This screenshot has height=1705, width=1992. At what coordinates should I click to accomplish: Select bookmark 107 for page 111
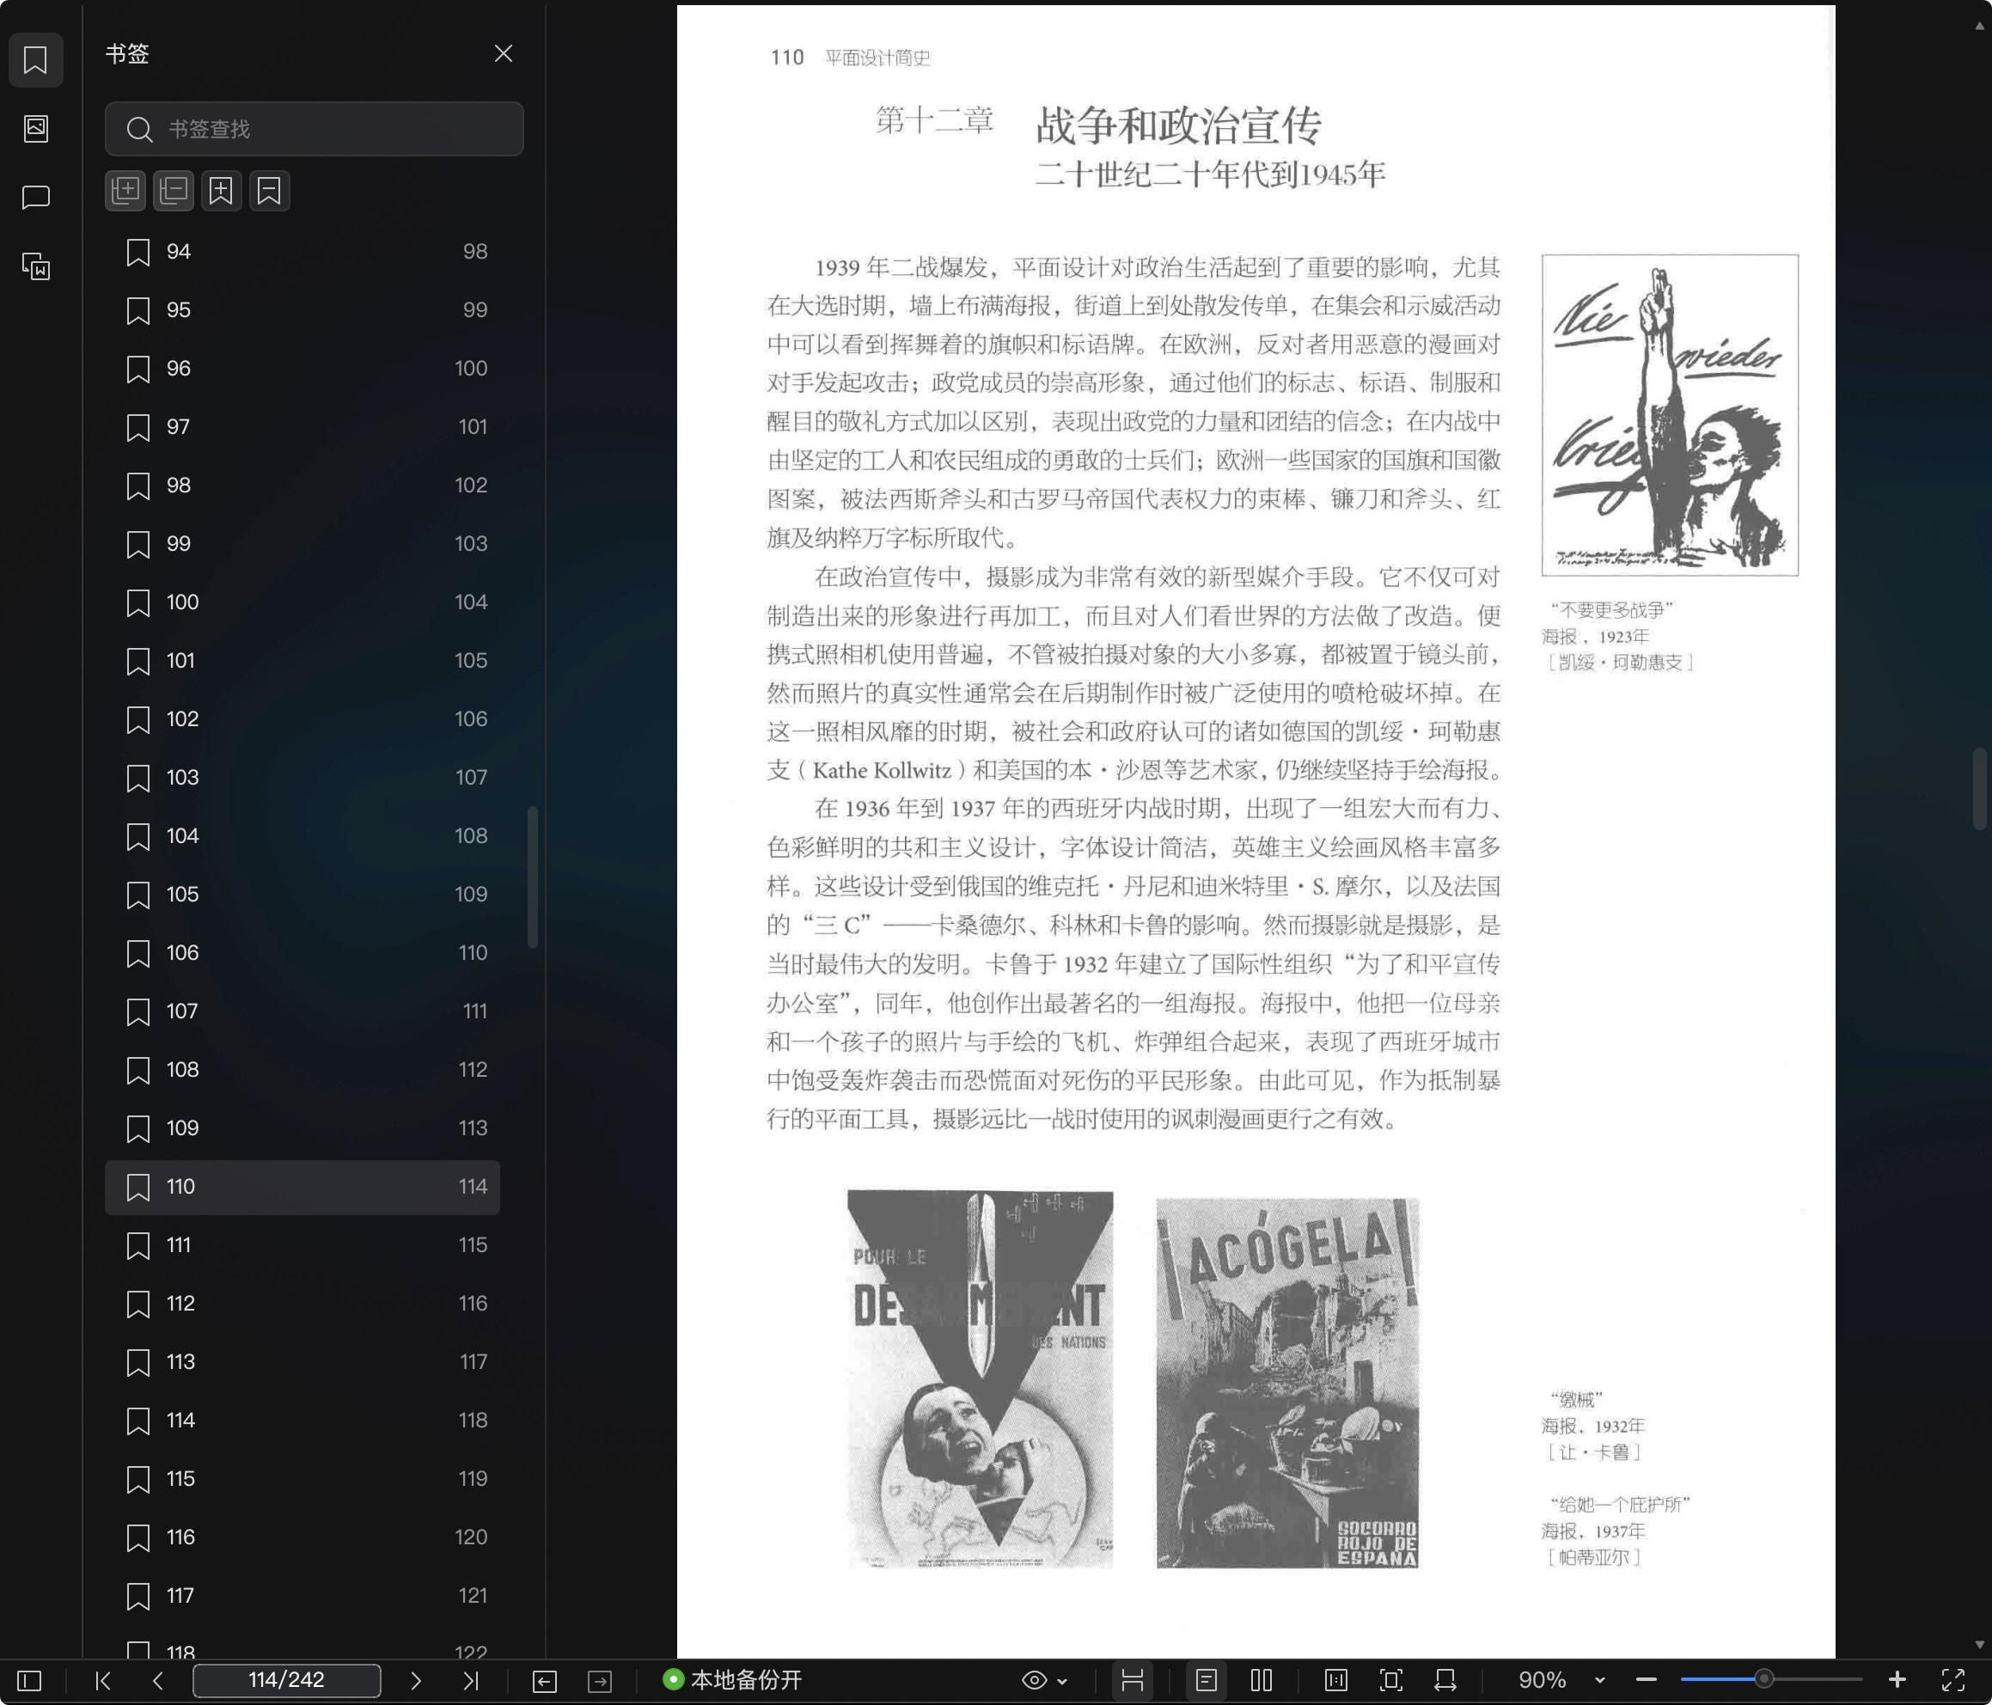pyautogui.click(x=302, y=1011)
